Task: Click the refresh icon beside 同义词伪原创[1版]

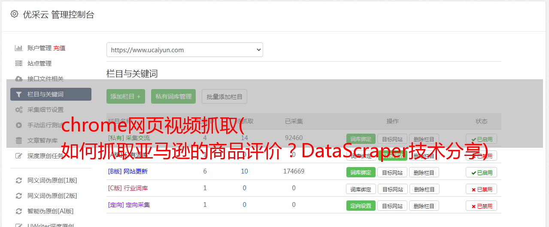Action: pos(18,180)
